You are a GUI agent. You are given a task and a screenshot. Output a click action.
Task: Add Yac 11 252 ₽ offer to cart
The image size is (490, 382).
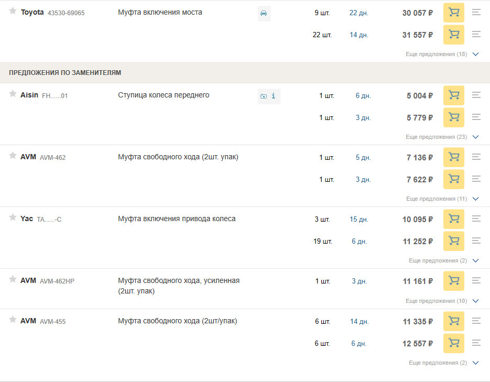453,241
